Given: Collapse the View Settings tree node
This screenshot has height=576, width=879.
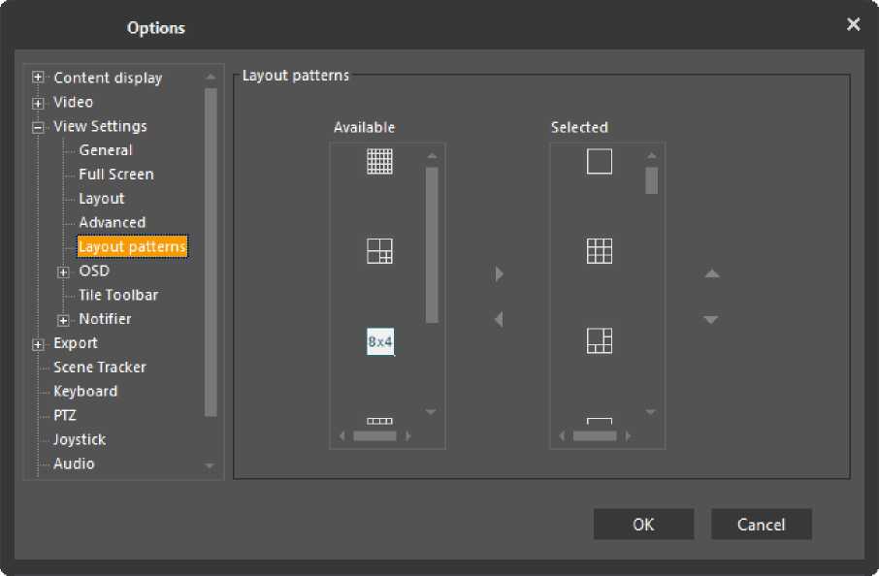Looking at the screenshot, I should pos(38,126).
